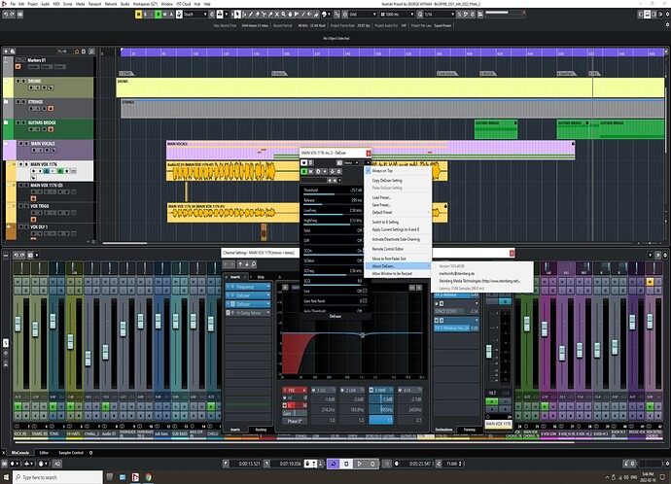This screenshot has width=671, height=484.
Task: Click the Phase 0° button
Action: tap(295, 421)
